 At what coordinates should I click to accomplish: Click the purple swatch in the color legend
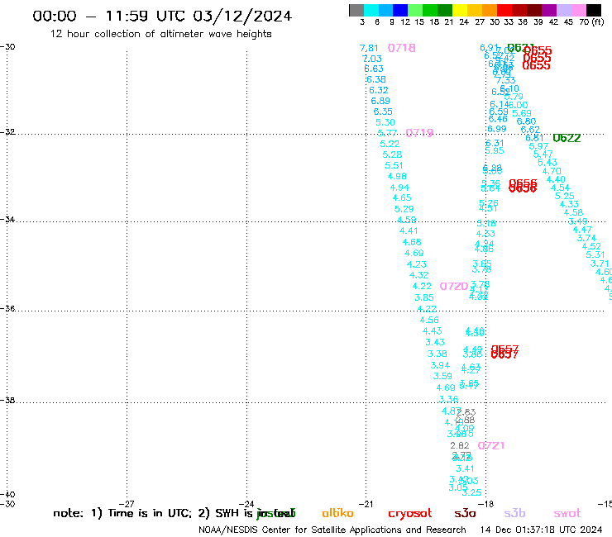(549, 10)
